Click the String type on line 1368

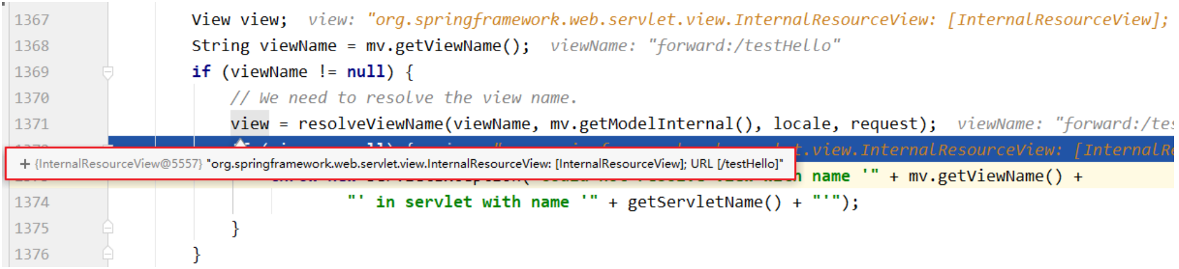(220, 46)
